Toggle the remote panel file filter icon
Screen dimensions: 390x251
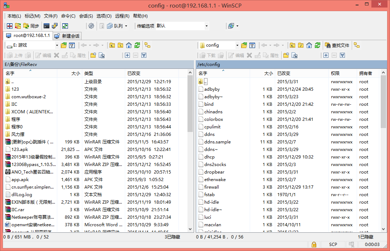[x=252, y=46]
